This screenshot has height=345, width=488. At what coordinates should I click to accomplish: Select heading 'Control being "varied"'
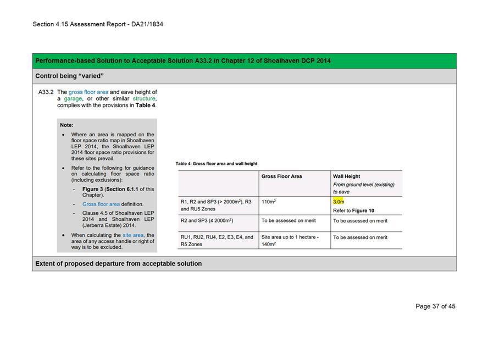click(69, 76)
